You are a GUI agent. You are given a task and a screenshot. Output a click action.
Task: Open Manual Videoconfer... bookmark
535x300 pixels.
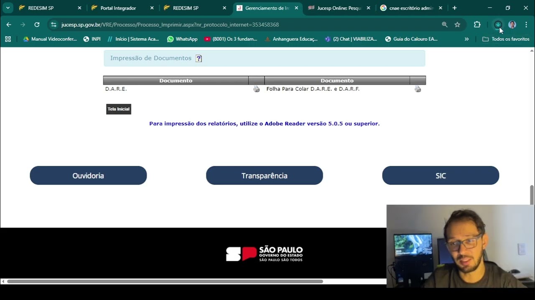(50, 39)
